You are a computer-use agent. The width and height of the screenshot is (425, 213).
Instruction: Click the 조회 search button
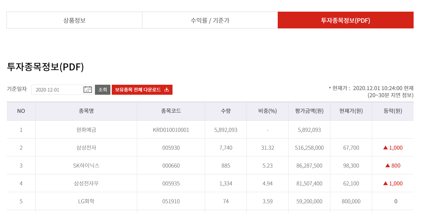coord(103,90)
